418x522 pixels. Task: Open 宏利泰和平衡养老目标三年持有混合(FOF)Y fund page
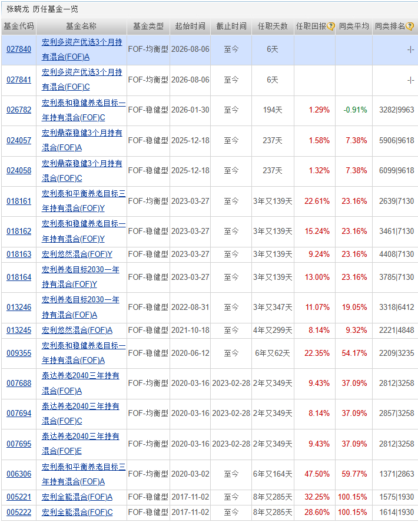tap(84, 201)
